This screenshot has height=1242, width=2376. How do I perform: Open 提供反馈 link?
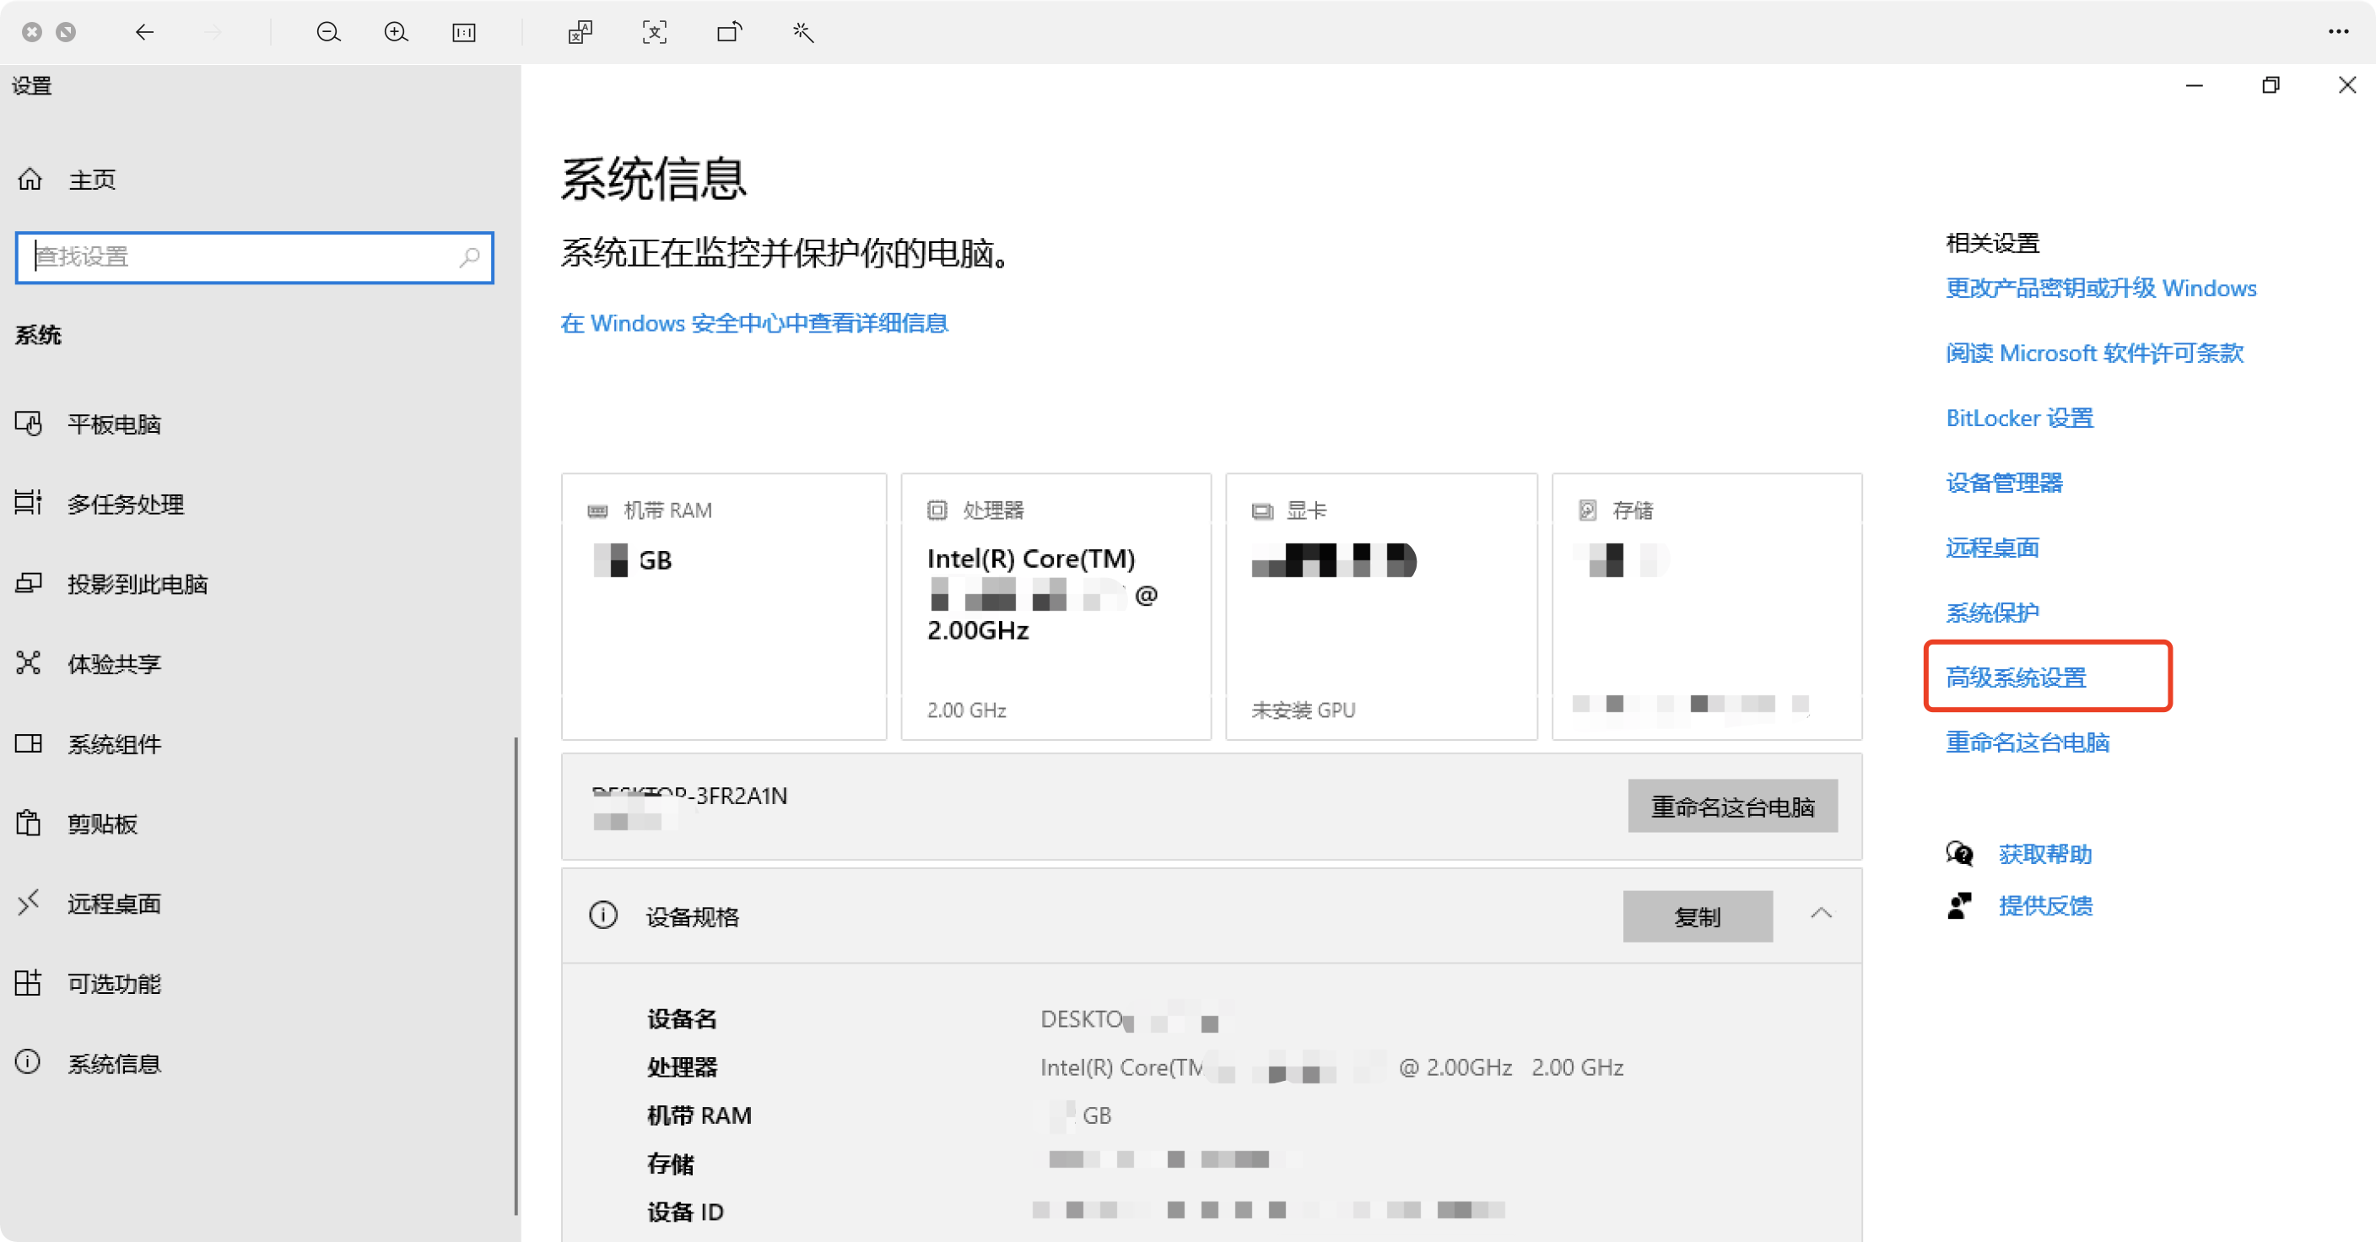pyautogui.click(x=2045, y=906)
